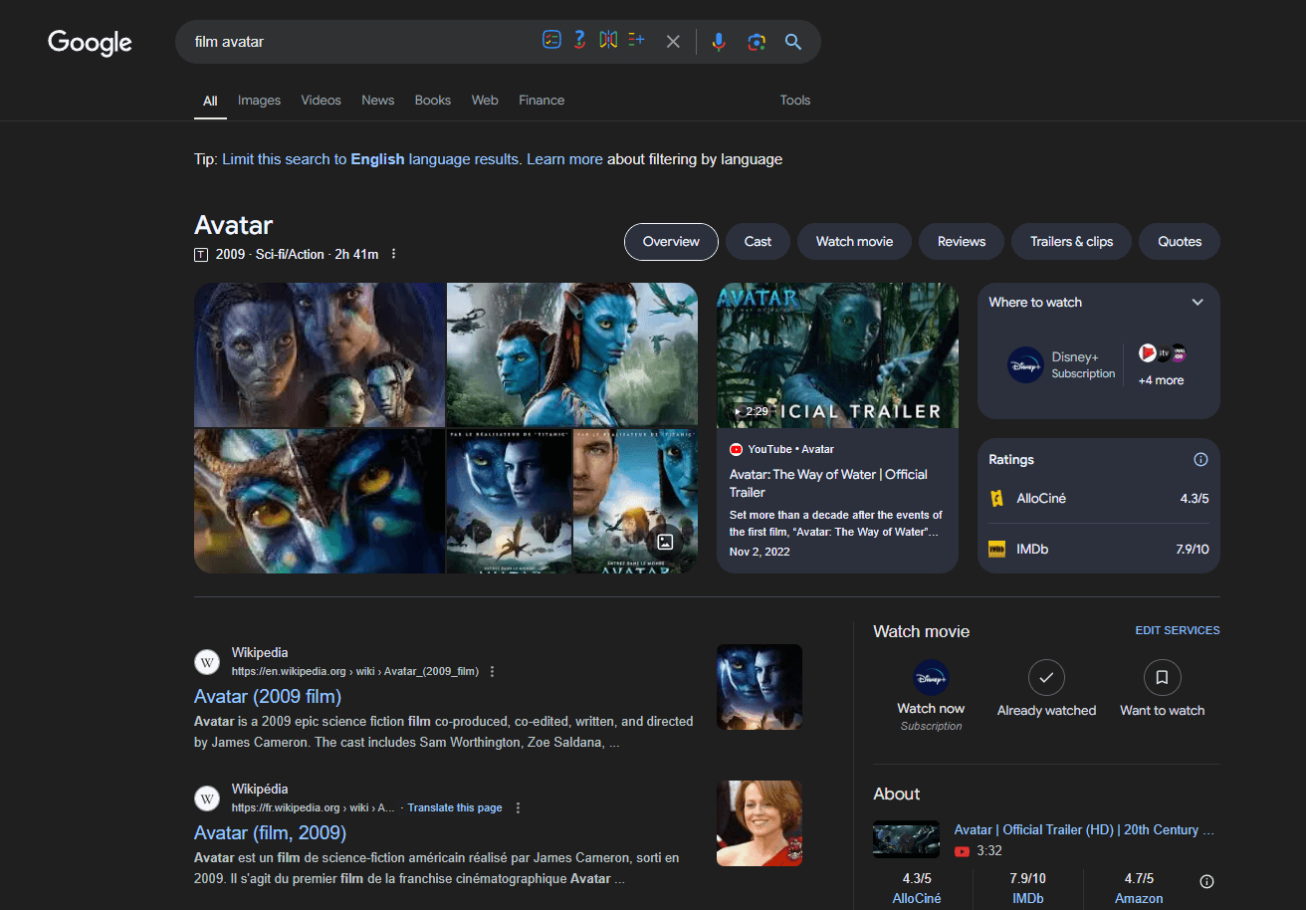This screenshot has height=910, width=1306.
Task: Click the magnifier search button
Action: tap(793, 42)
